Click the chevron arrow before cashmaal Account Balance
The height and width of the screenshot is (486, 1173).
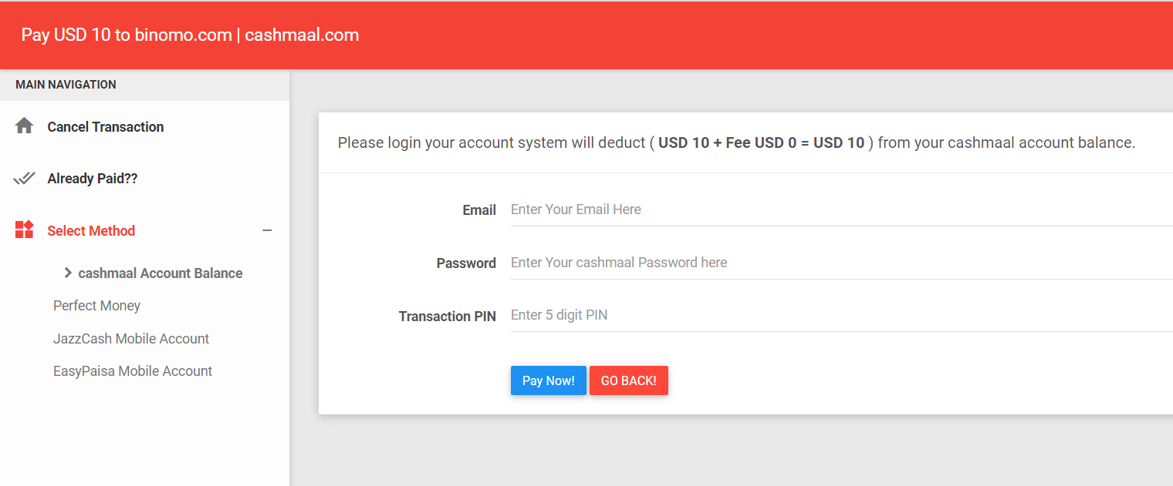tap(68, 273)
